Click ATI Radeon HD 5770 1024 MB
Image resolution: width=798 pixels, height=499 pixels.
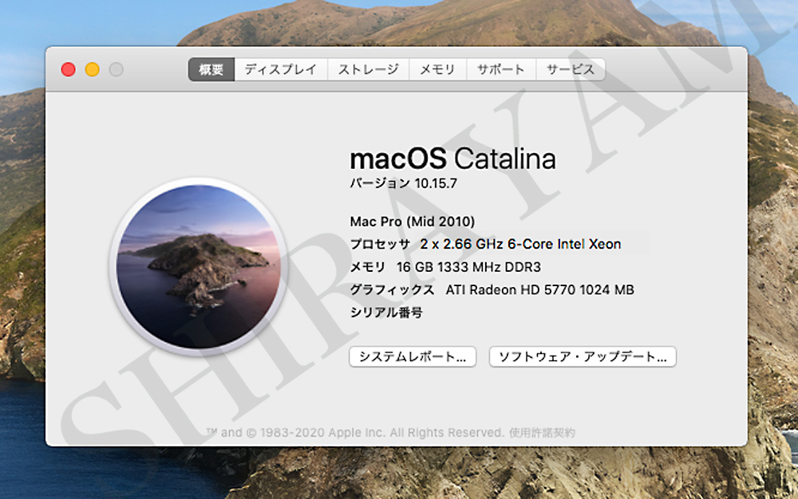coord(540,290)
